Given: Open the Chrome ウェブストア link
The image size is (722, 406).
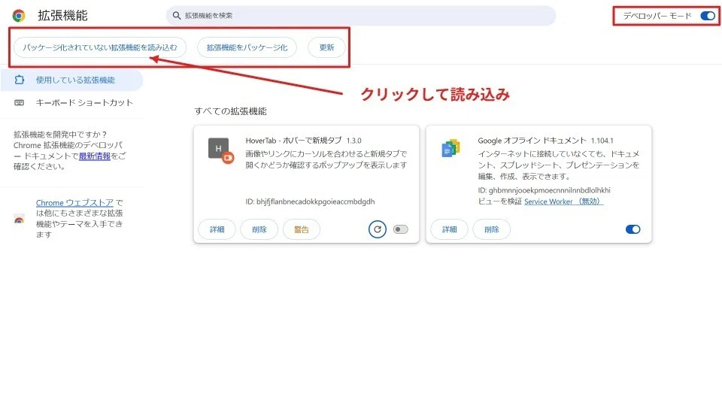Looking at the screenshot, I should (x=74, y=202).
